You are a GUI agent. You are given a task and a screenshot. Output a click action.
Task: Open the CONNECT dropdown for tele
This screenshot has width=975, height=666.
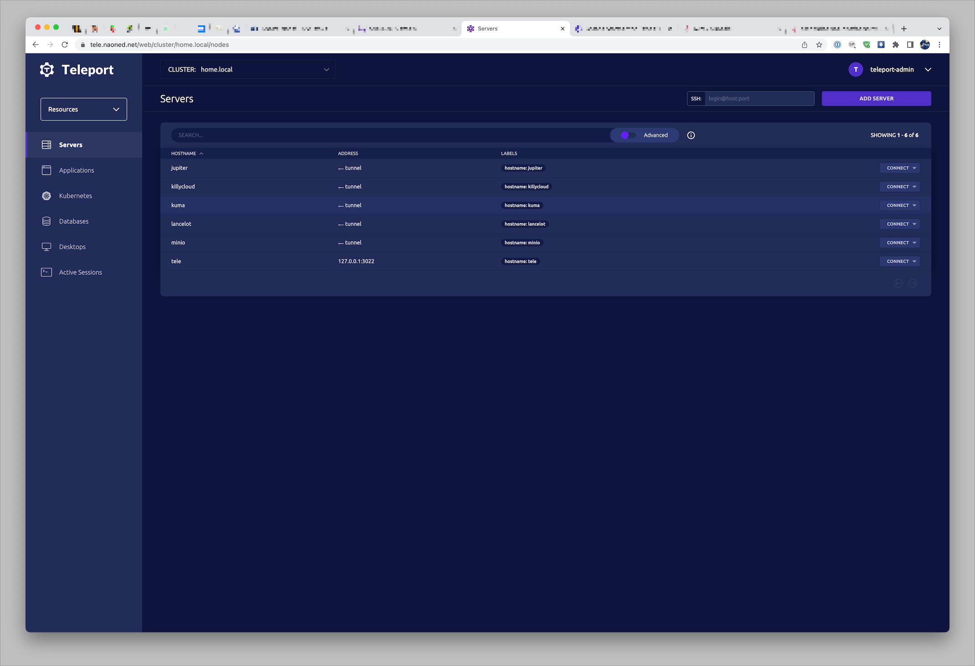pyautogui.click(x=900, y=261)
